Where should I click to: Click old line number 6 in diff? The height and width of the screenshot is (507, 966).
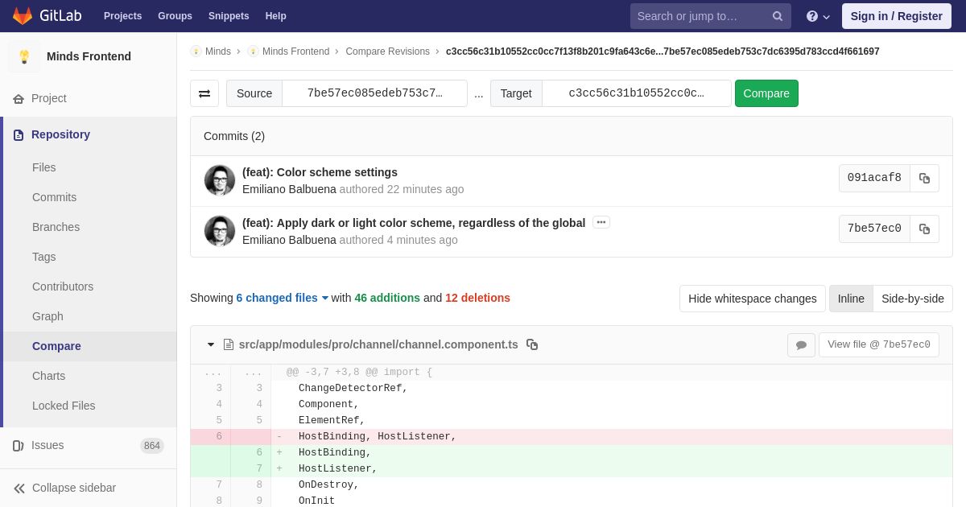(x=211, y=436)
